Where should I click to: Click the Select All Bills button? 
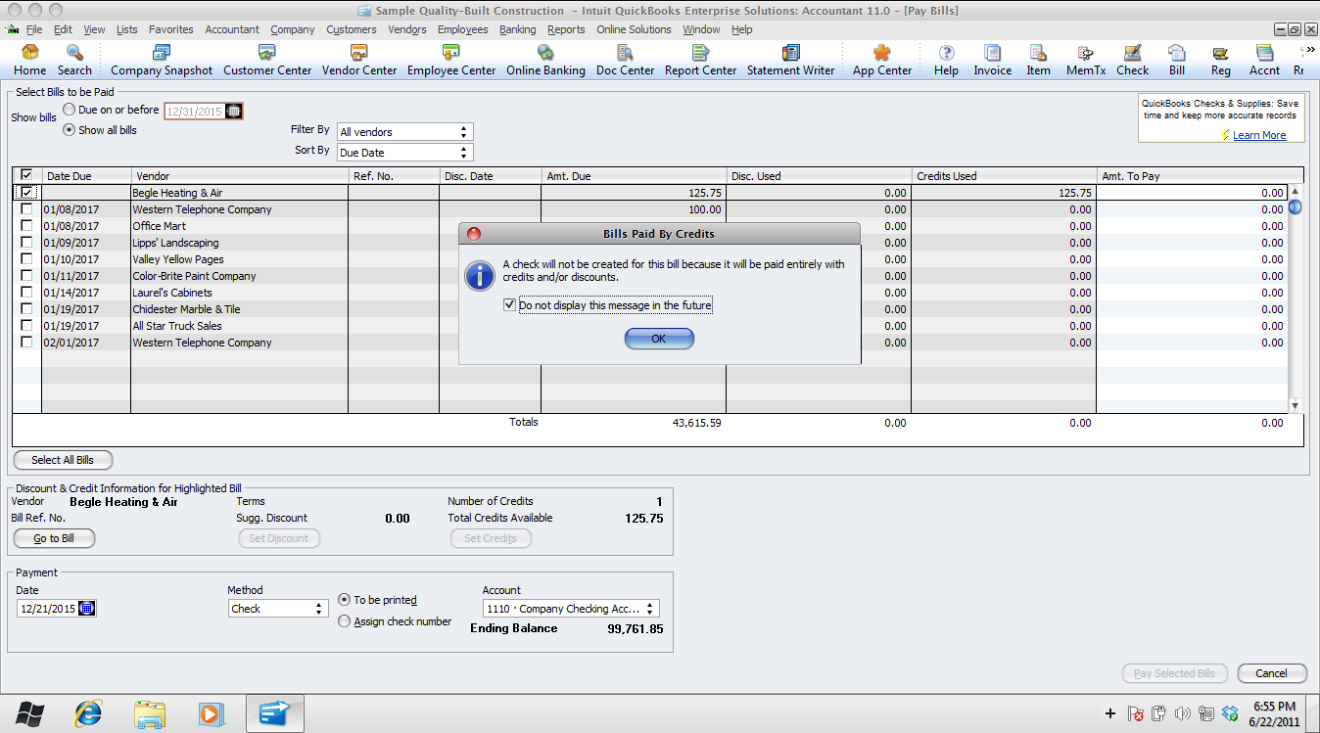63,460
